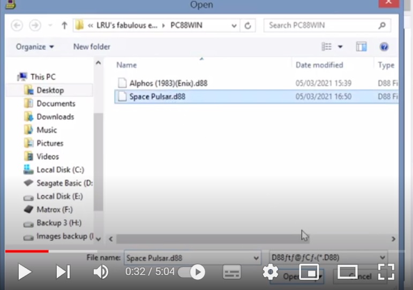Skip to the next video

coord(63,272)
